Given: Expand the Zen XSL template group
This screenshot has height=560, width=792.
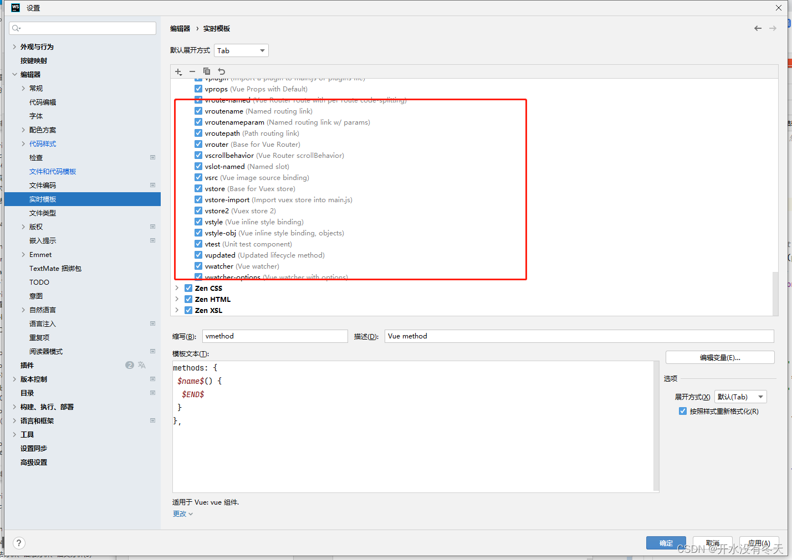Looking at the screenshot, I should point(177,310).
